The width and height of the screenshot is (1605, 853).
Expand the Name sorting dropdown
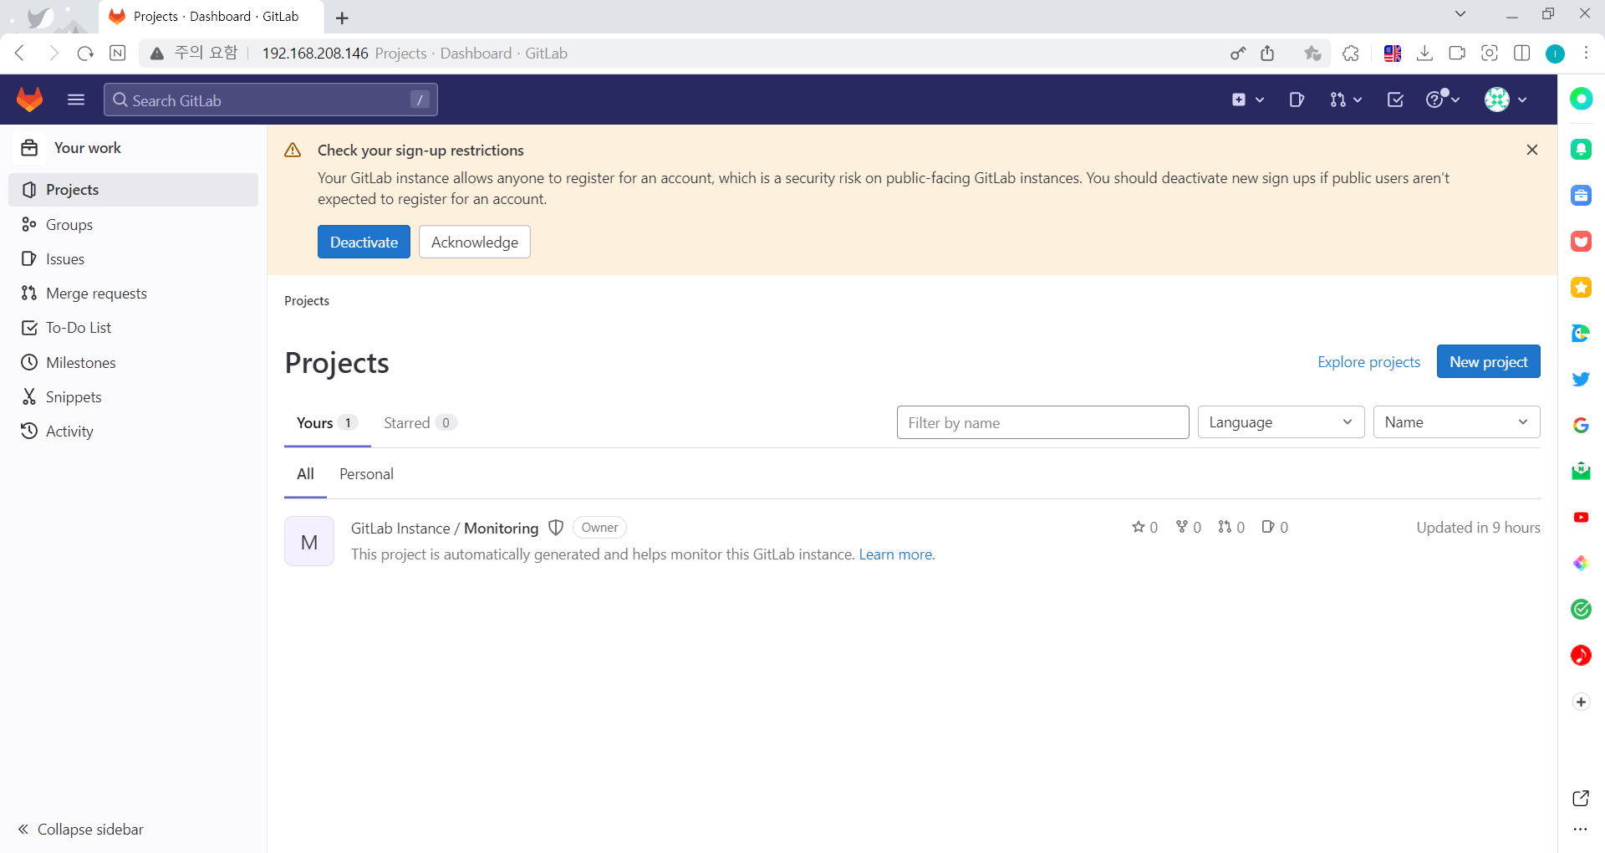pos(1456,421)
